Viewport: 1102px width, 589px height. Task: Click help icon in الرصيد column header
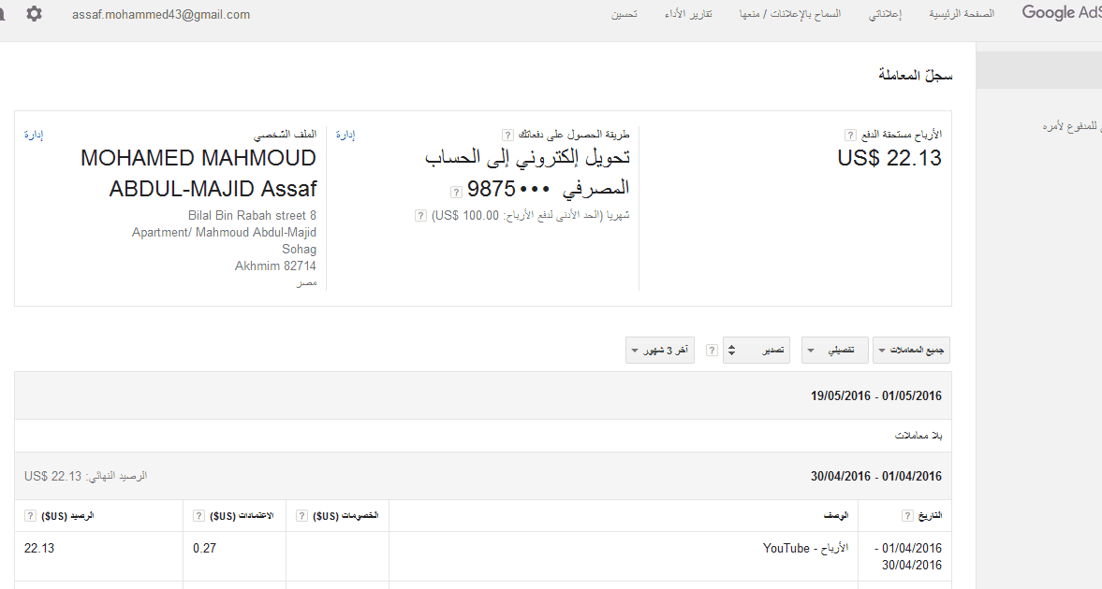pyautogui.click(x=30, y=516)
